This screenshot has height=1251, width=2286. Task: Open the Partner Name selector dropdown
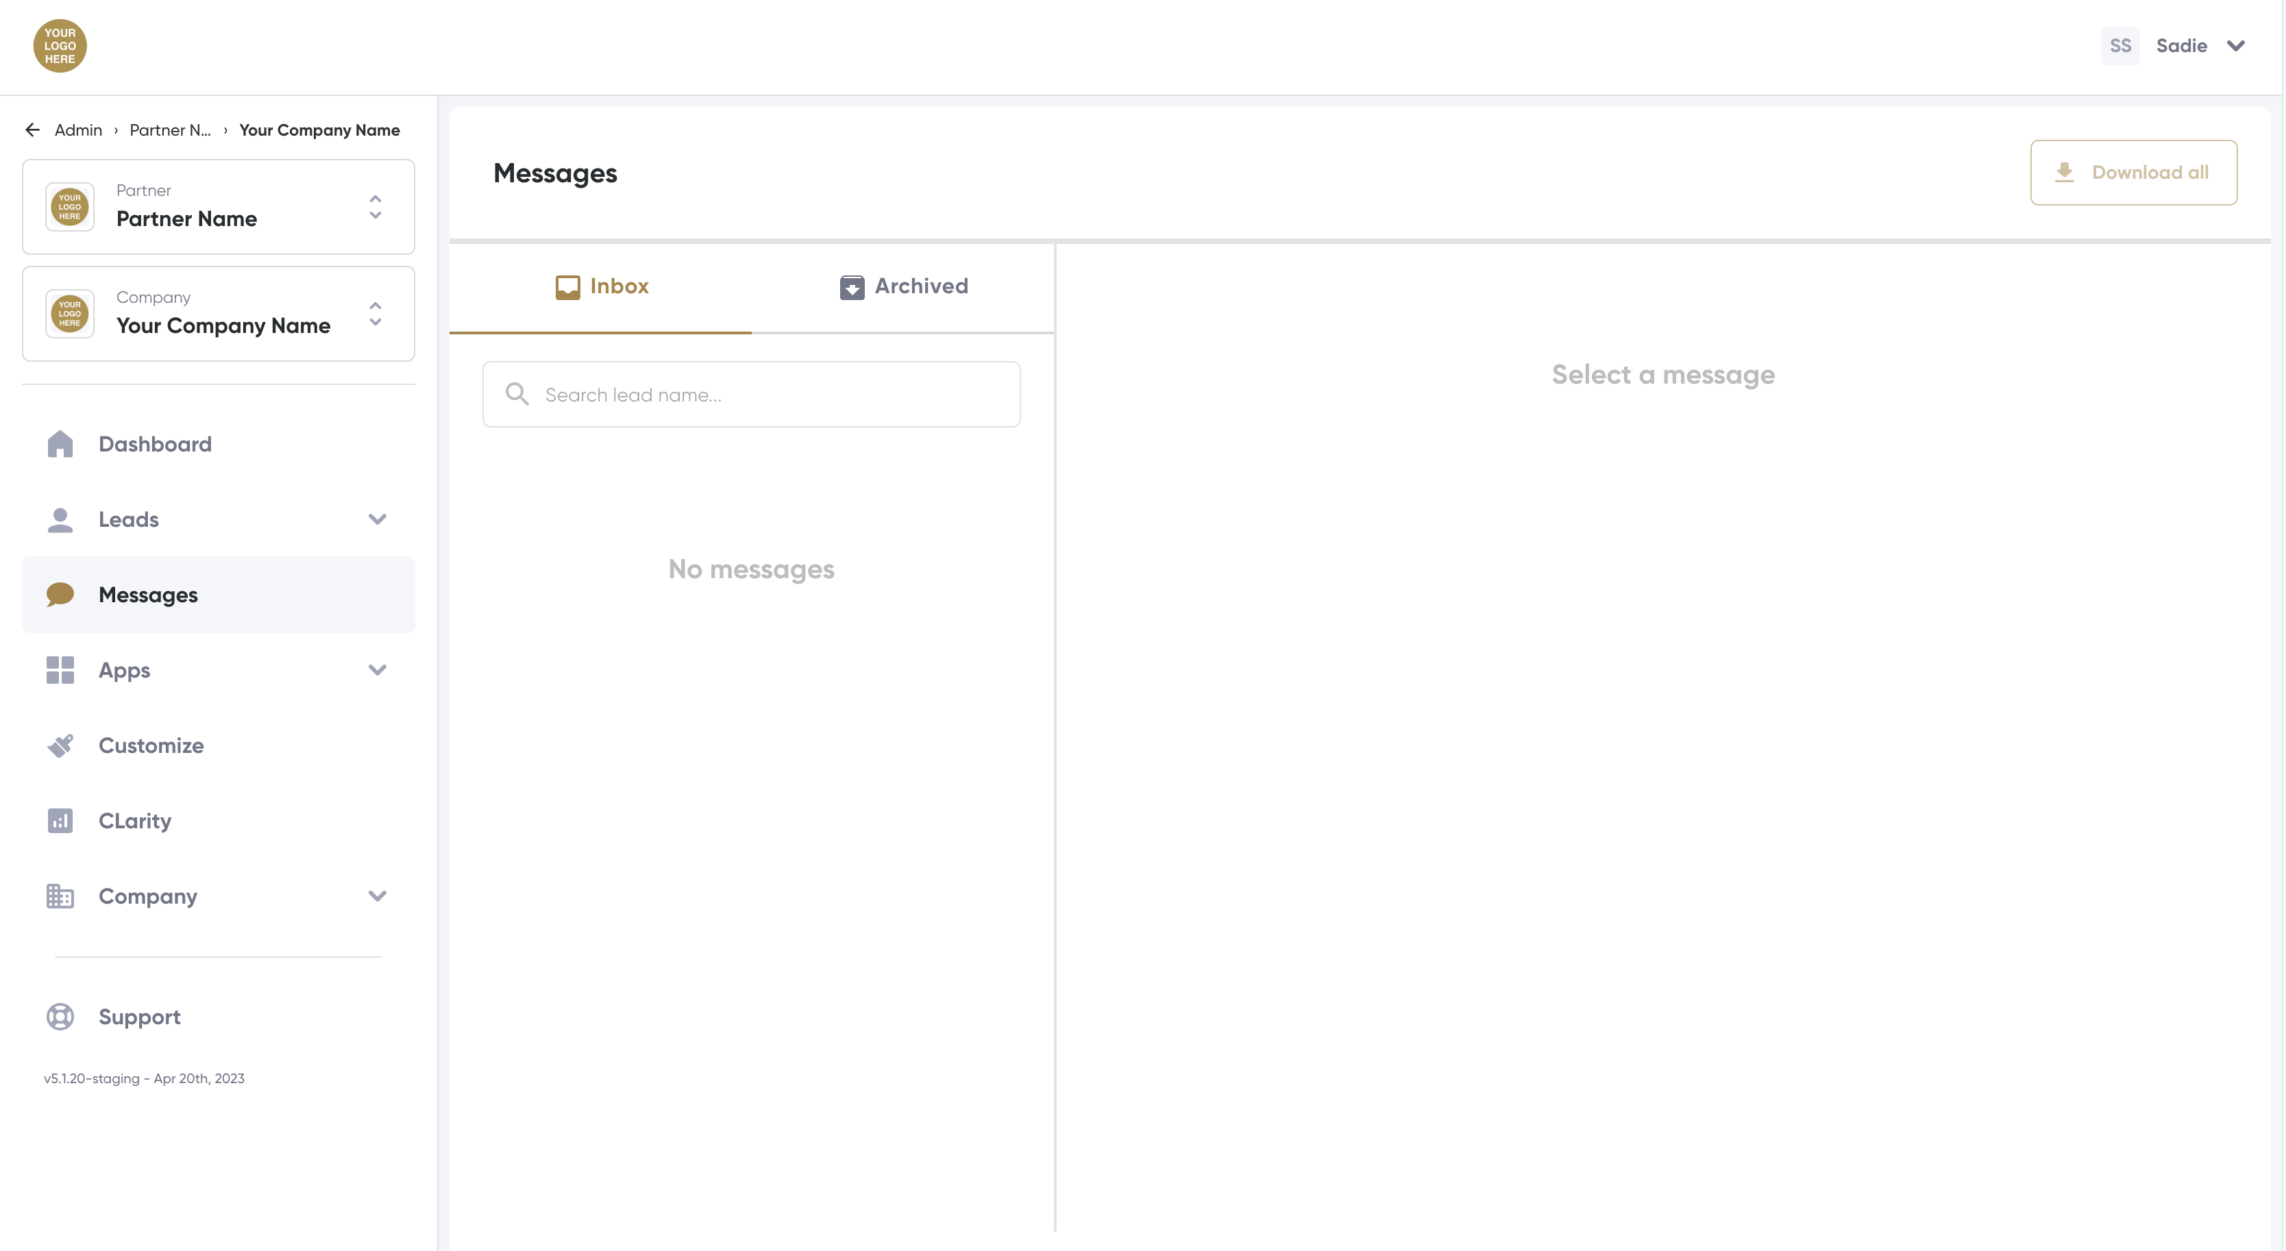point(219,207)
